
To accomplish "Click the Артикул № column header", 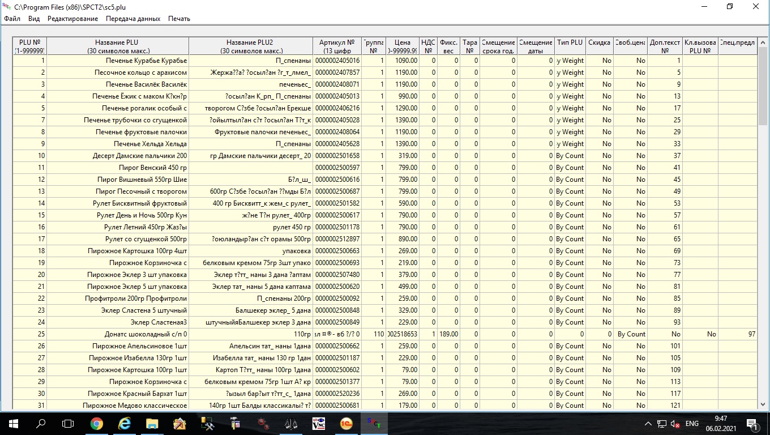I will tap(337, 46).
